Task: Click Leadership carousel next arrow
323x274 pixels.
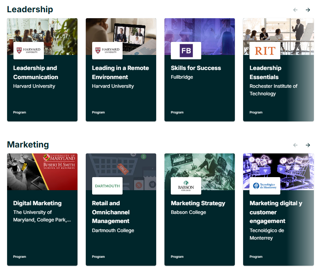Action: coord(308,10)
